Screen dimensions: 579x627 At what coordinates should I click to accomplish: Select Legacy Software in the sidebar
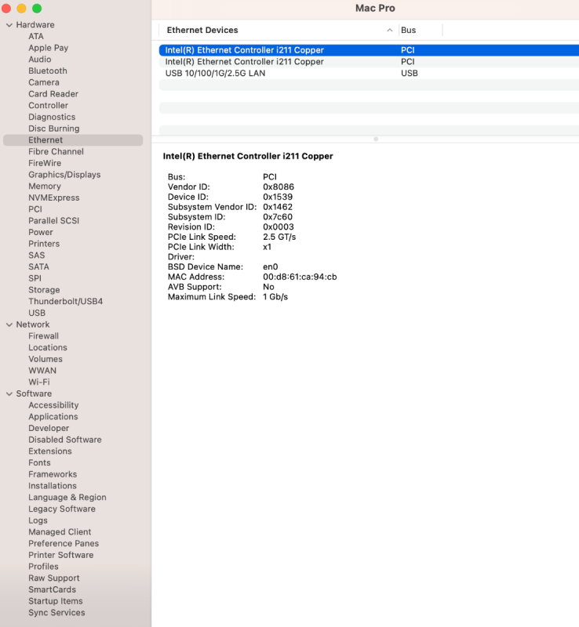(x=62, y=509)
